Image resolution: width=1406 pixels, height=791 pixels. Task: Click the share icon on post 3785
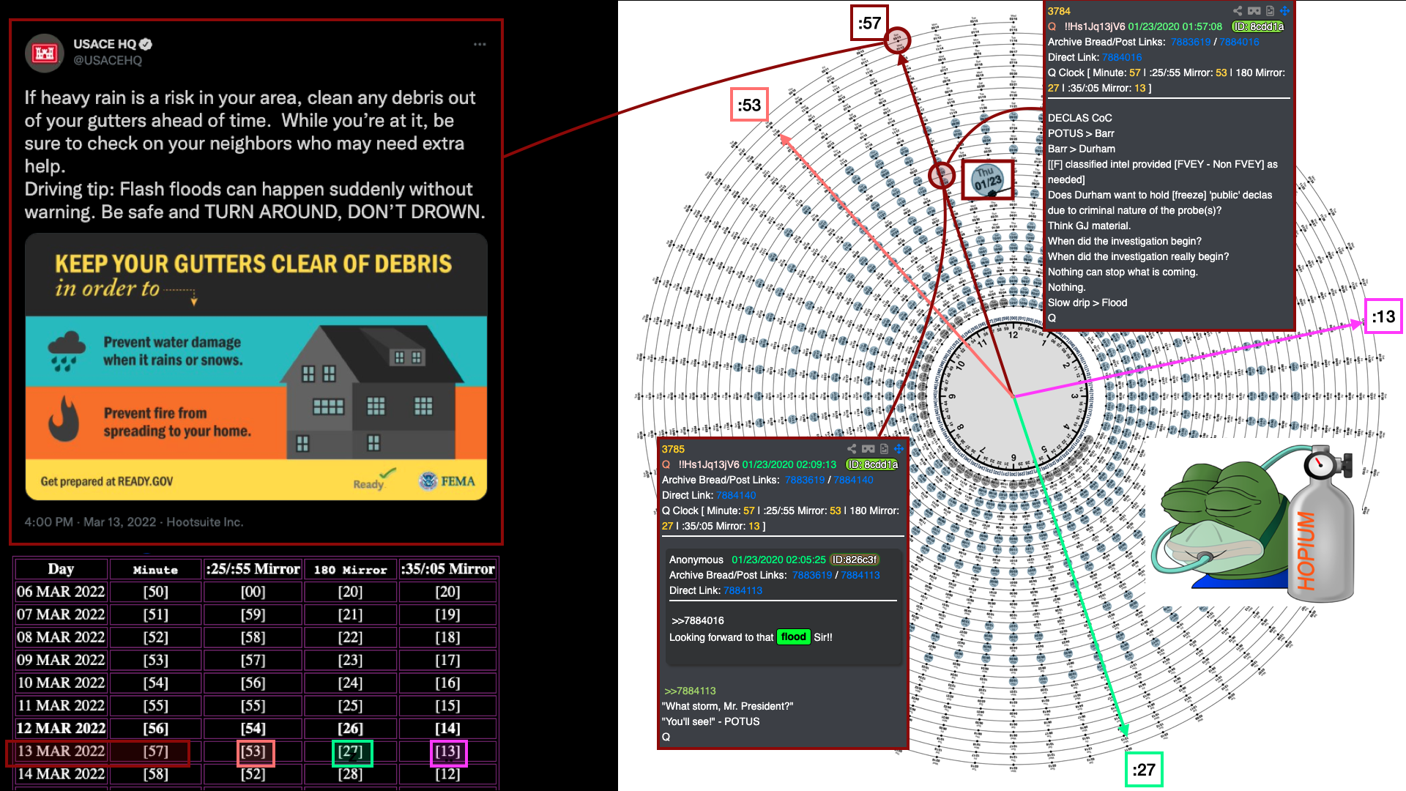click(852, 449)
